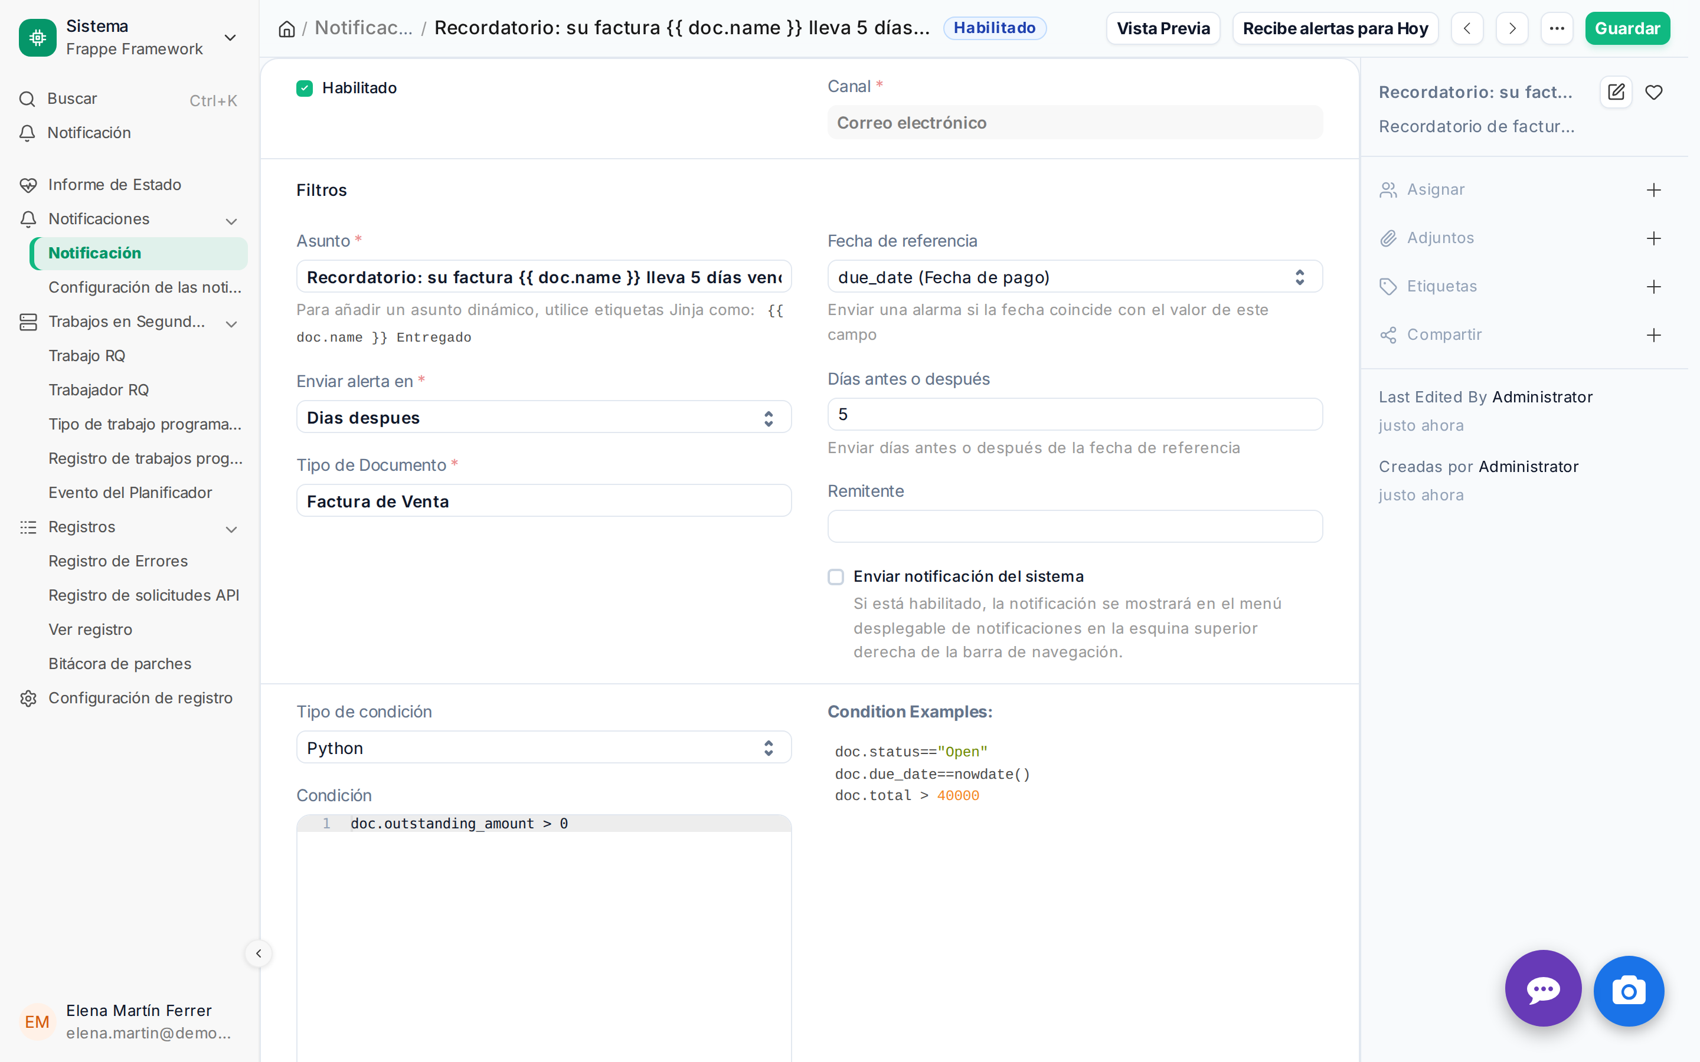This screenshot has height=1062, width=1700.
Task: Open the Enviar alerta en dropdown
Action: tap(544, 417)
